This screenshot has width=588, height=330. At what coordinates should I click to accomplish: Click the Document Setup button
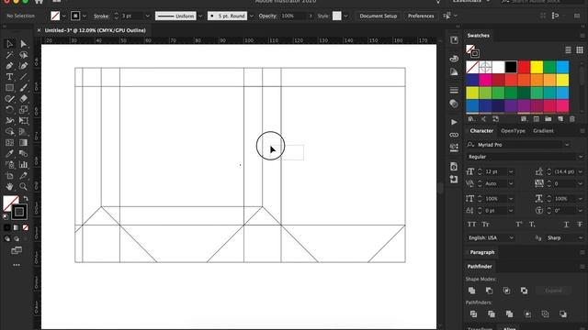click(x=378, y=16)
